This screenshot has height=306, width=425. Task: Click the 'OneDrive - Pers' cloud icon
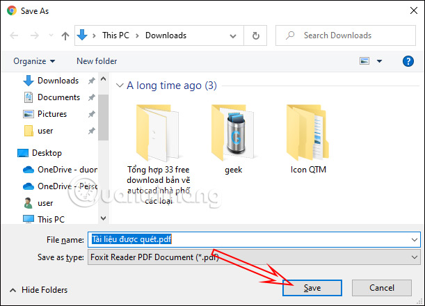pyautogui.click(x=29, y=186)
